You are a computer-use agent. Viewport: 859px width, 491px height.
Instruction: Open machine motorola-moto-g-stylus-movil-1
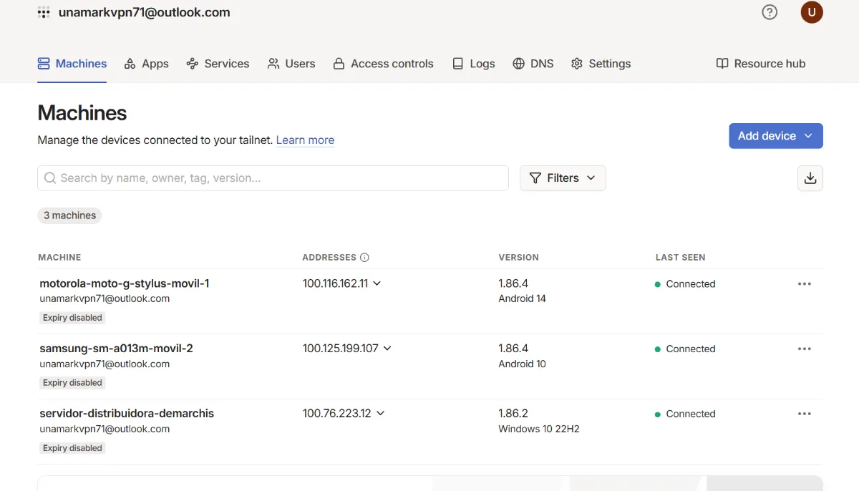125,283
